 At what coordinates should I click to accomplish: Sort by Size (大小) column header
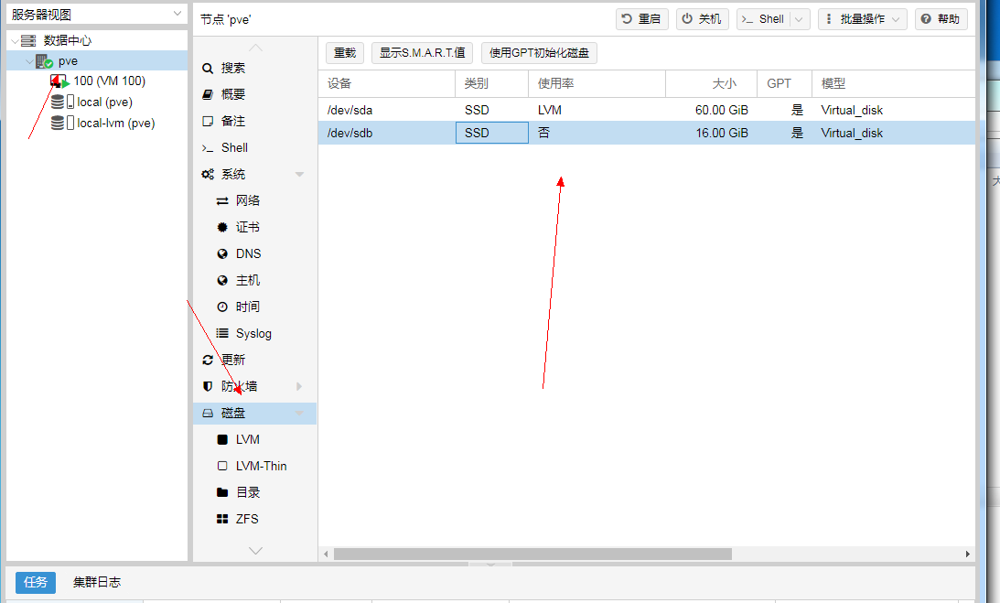tap(711, 83)
